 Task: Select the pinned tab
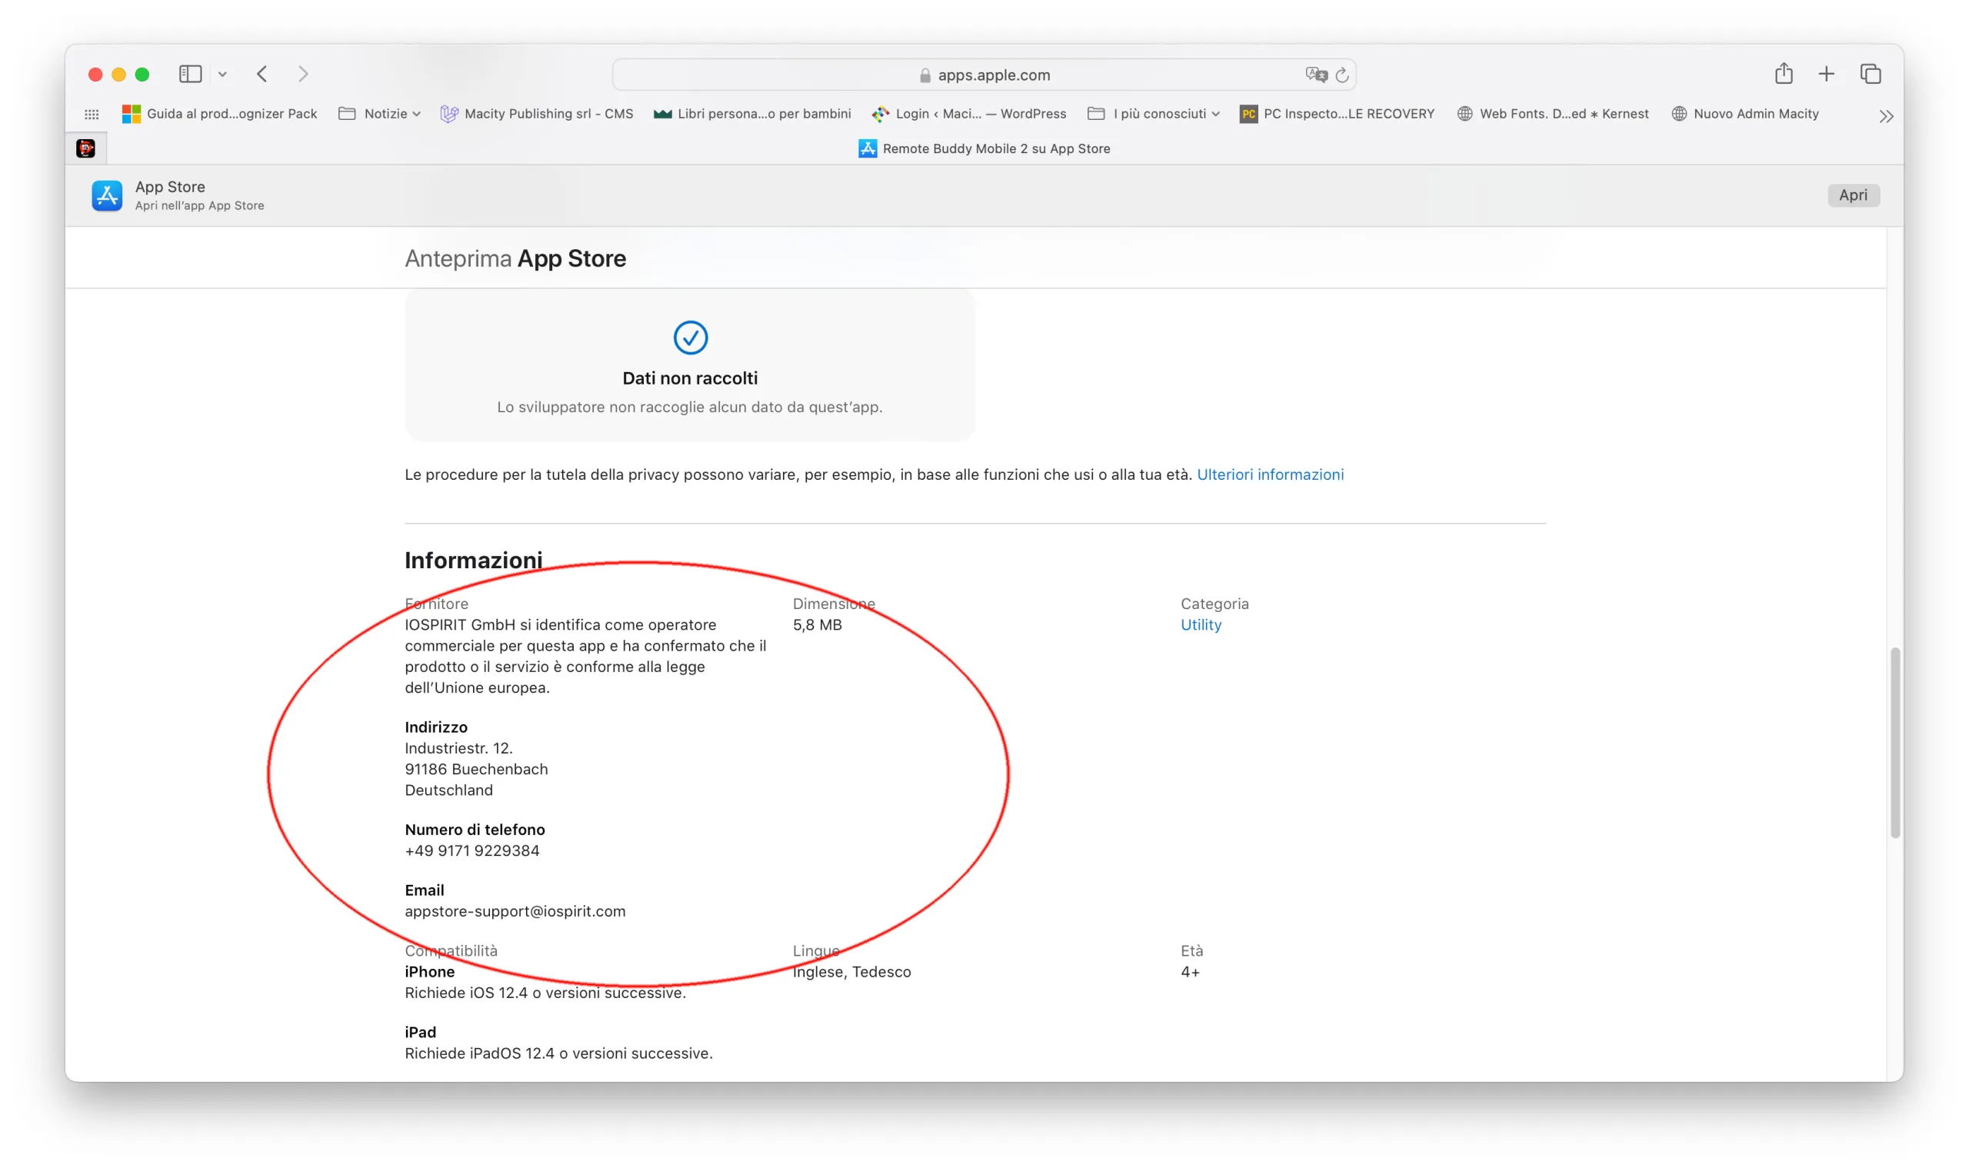coord(86,148)
